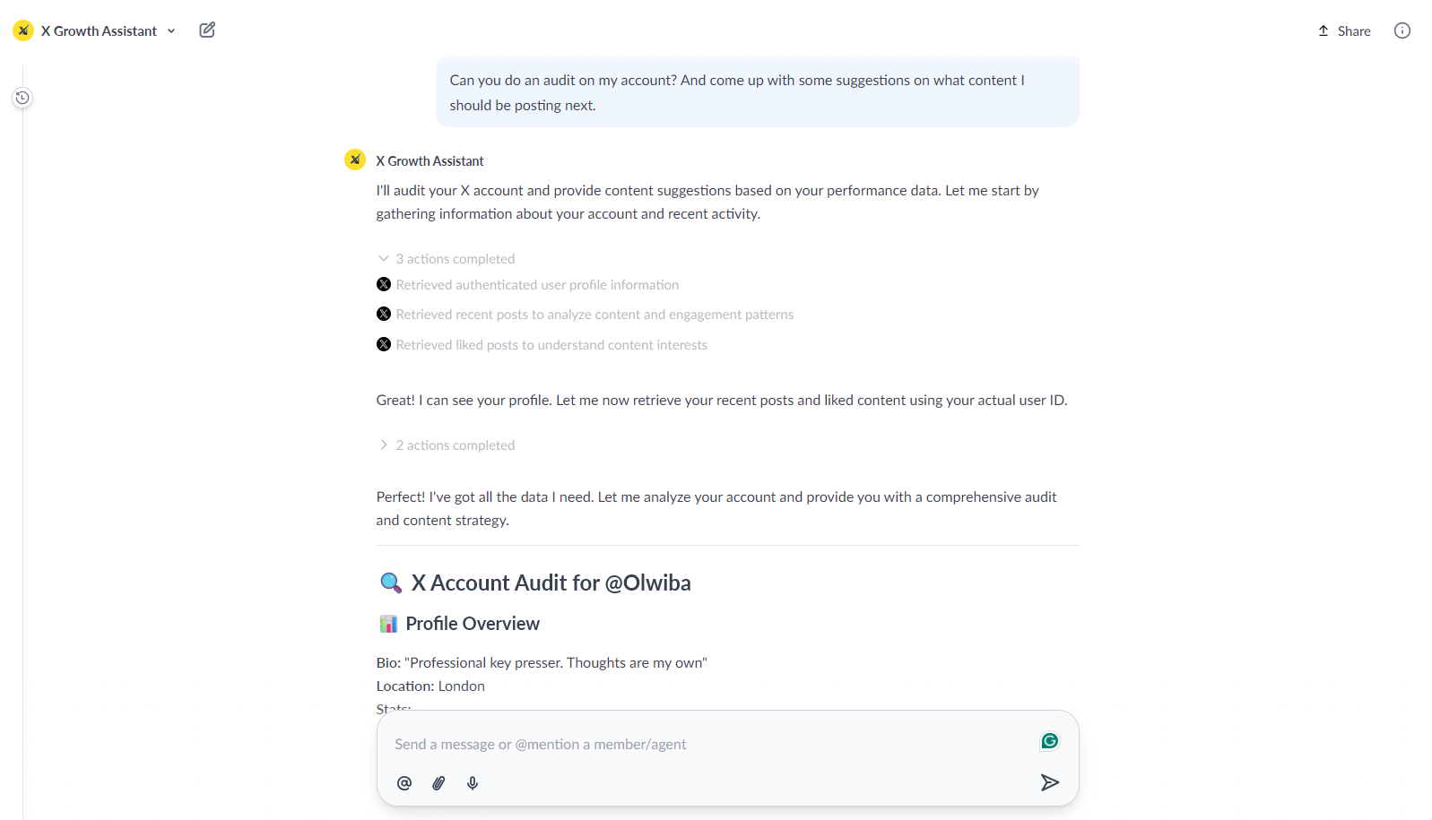
Task: Click the microphone voice input icon
Action: [473, 783]
